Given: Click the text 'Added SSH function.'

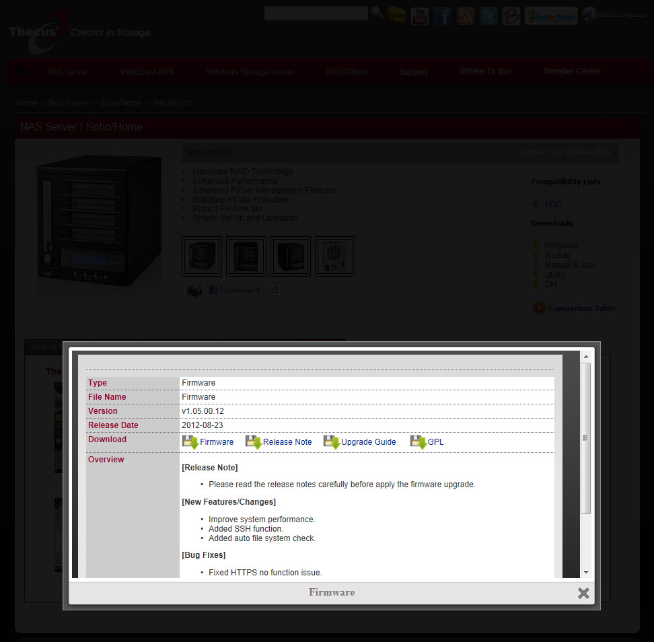Looking at the screenshot, I should pyautogui.click(x=246, y=528).
